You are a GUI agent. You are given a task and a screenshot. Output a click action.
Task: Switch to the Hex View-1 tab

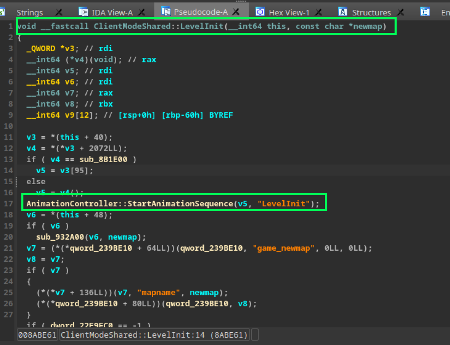tap(289, 12)
